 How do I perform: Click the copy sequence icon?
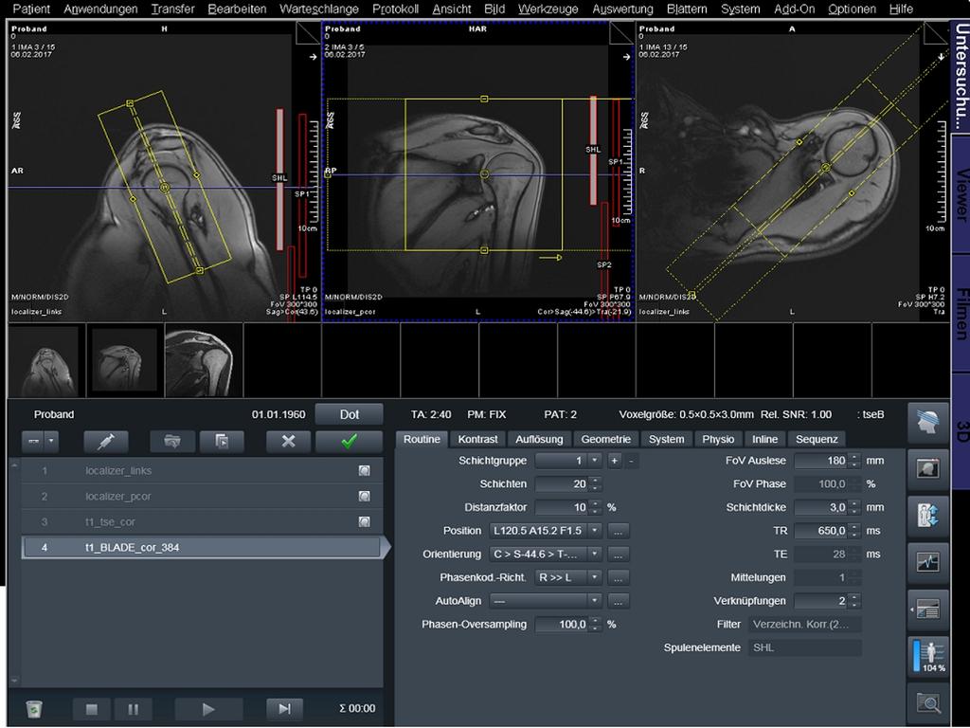click(221, 442)
